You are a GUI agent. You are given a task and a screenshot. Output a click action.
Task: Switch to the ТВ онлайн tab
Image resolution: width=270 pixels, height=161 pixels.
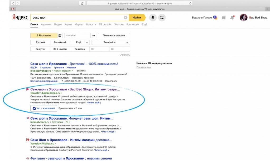105,24
